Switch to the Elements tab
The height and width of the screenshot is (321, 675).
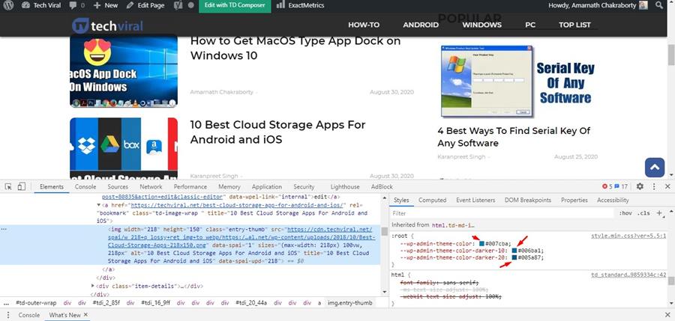(x=52, y=187)
